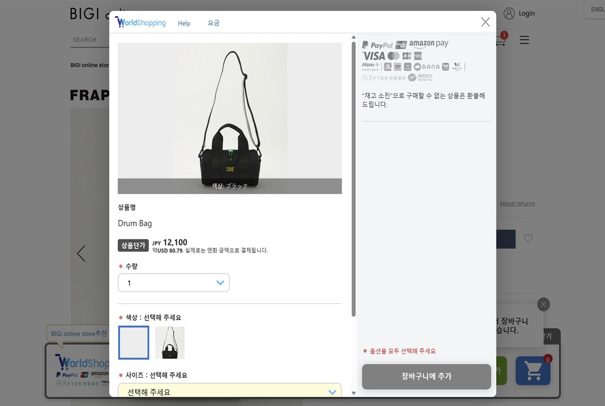Open the About returns link

(517, 203)
